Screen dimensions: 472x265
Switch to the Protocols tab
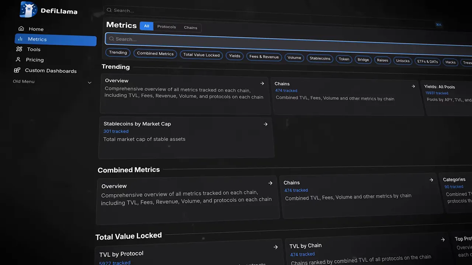[x=166, y=26]
